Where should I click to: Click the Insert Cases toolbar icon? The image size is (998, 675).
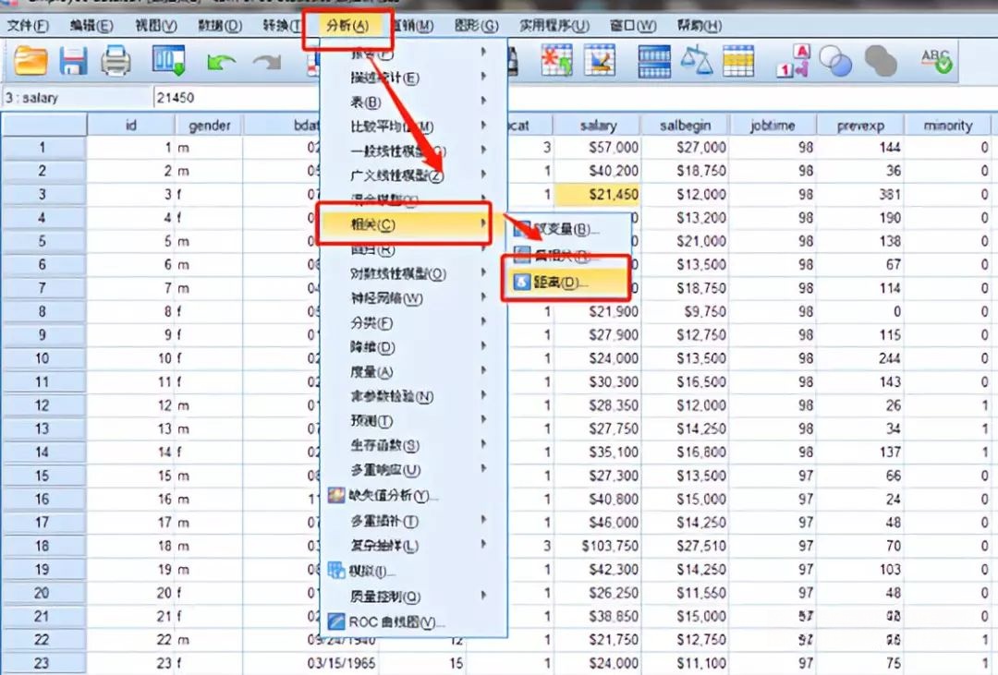pos(556,60)
